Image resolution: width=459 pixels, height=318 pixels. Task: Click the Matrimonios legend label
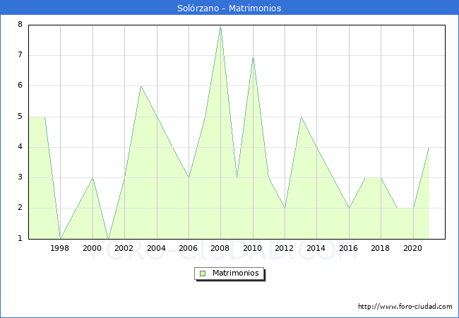[236, 273]
